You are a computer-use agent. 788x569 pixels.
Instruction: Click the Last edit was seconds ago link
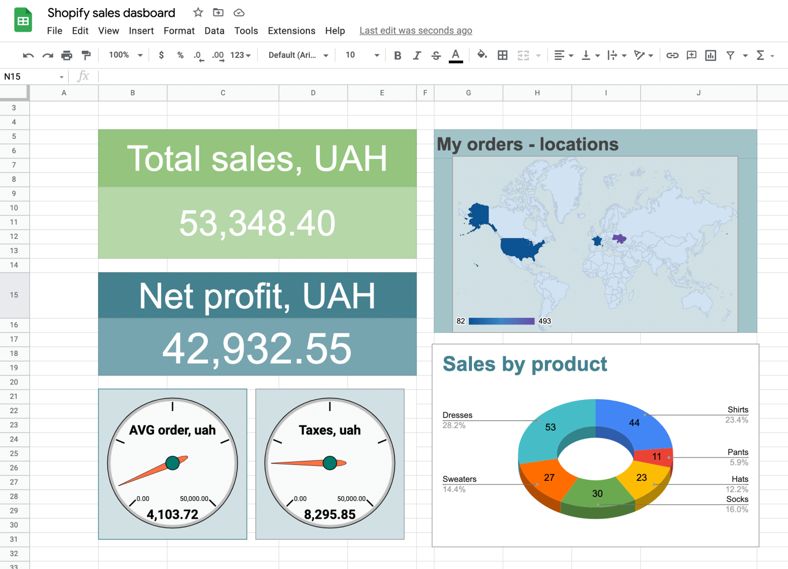coord(416,30)
